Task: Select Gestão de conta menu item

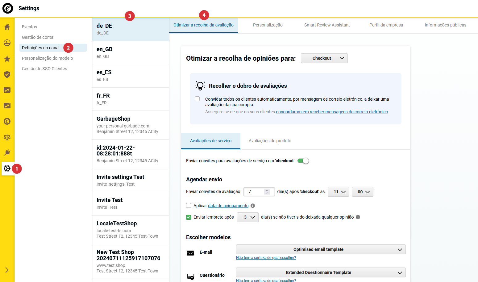Action: 38,37
